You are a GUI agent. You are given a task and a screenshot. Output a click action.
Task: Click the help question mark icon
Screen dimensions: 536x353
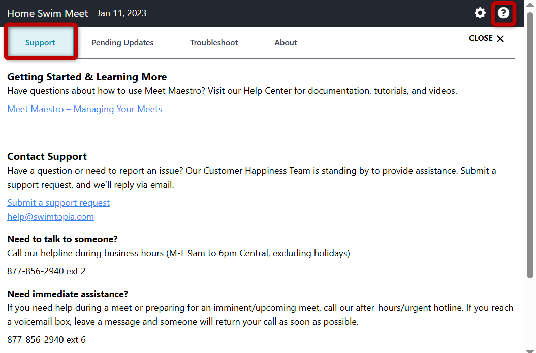pos(503,13)
